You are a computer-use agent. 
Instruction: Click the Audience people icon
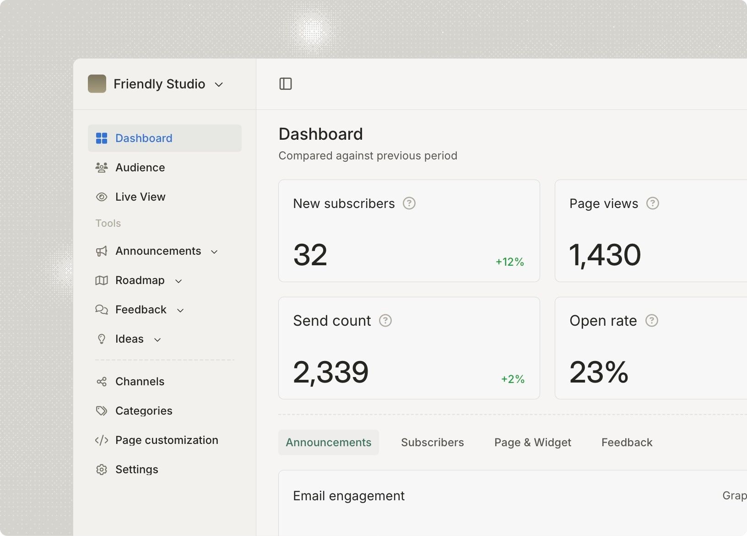click(102, 168)
